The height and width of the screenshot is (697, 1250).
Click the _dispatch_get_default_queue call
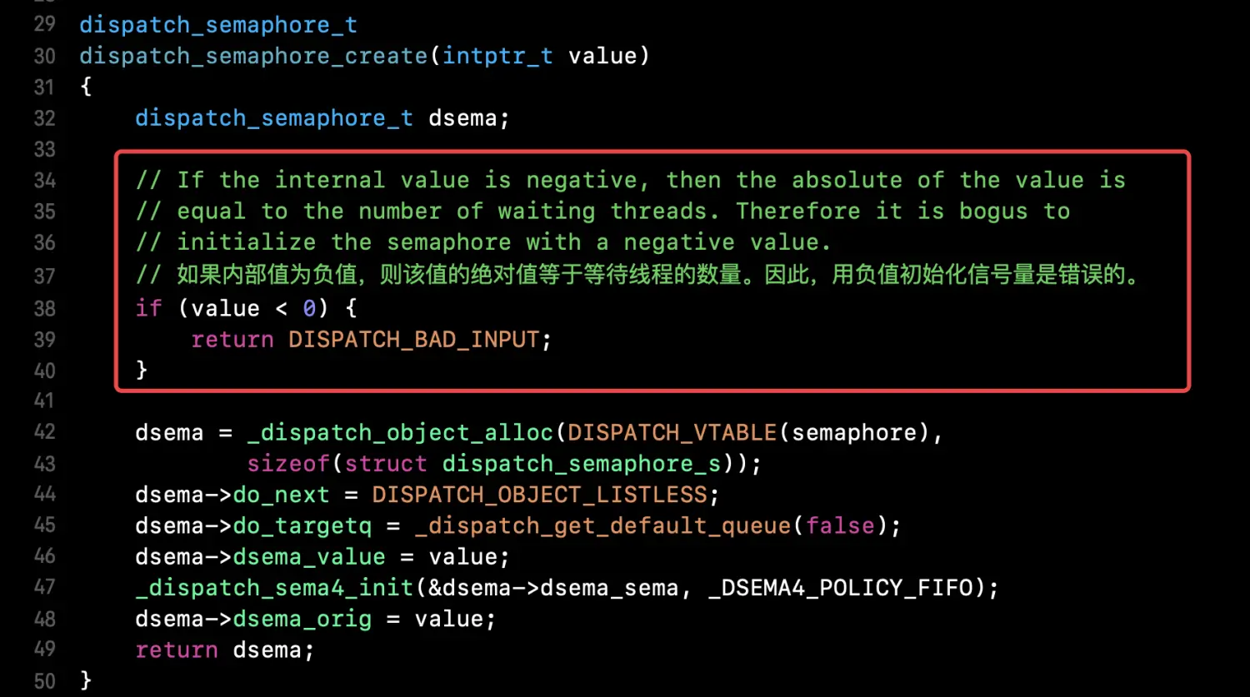tap(602, 525)
